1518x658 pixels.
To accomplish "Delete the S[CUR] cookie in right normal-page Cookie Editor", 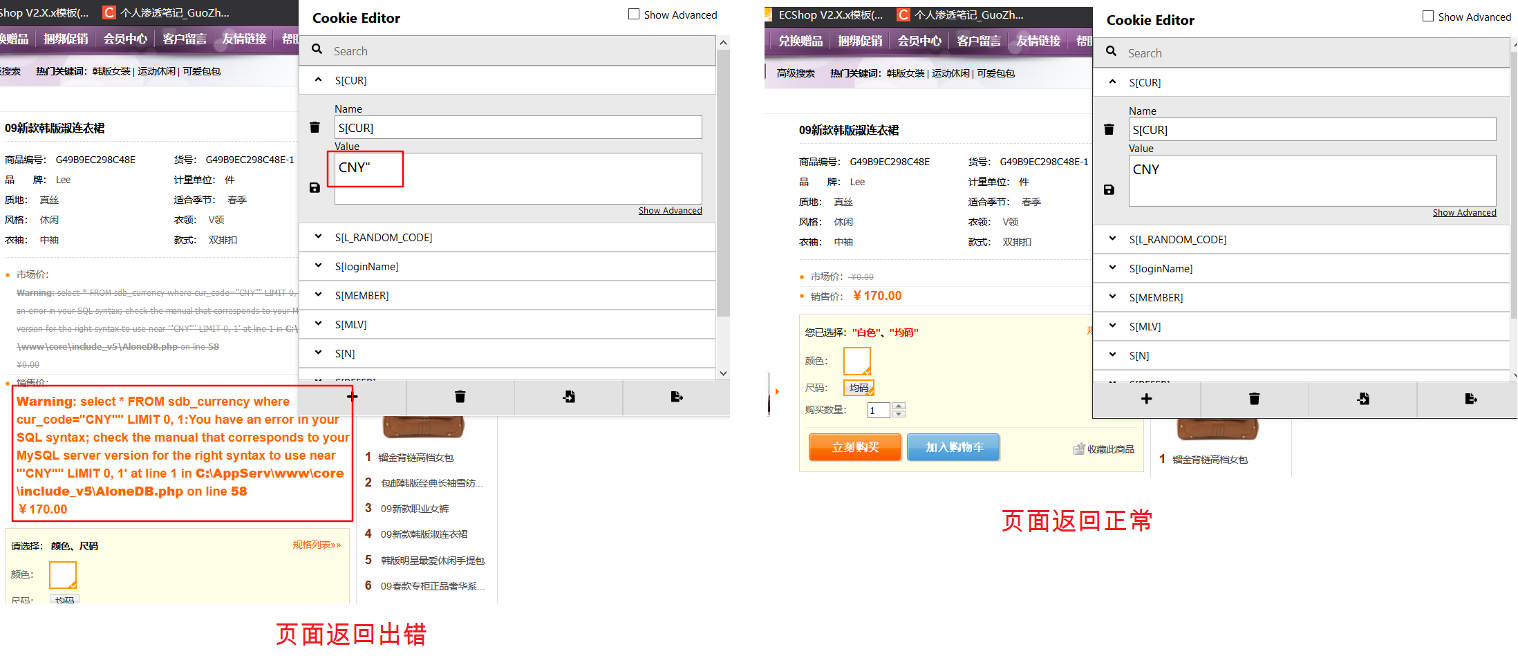I will [x=1109, y=129].
